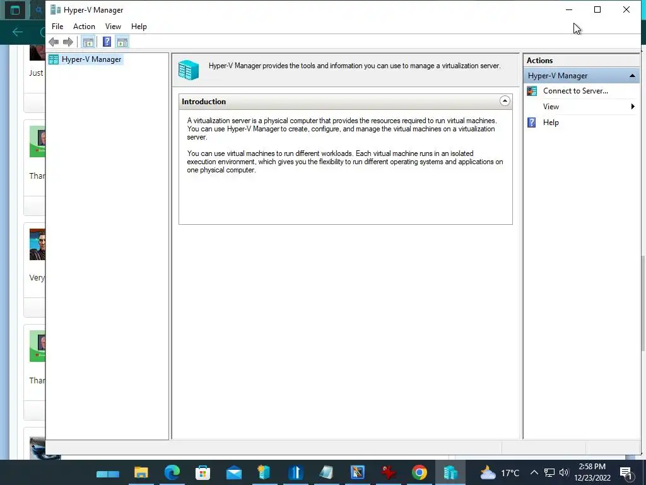Click the Hyper-V Manager title bar icon
This screenshot has height=485, width=646.
point(56,10)
